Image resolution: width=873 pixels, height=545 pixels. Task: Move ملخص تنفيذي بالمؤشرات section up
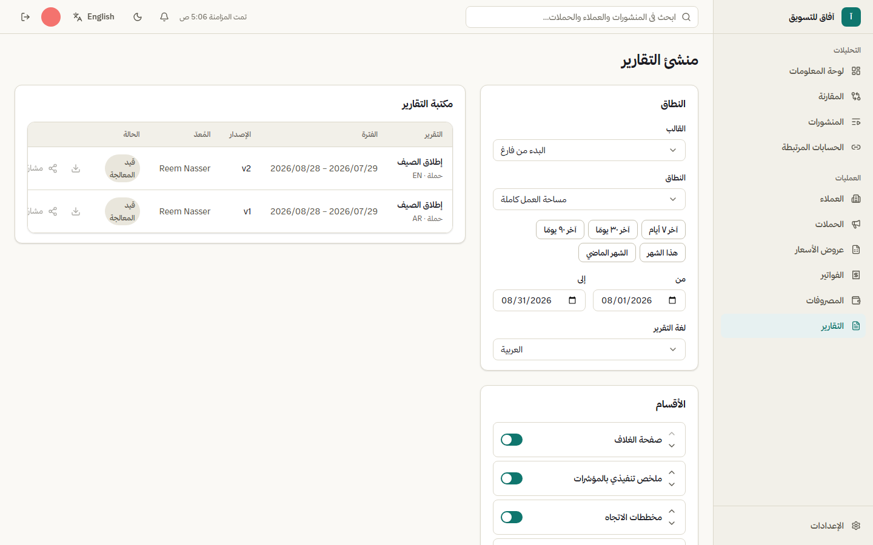(672, 472)
